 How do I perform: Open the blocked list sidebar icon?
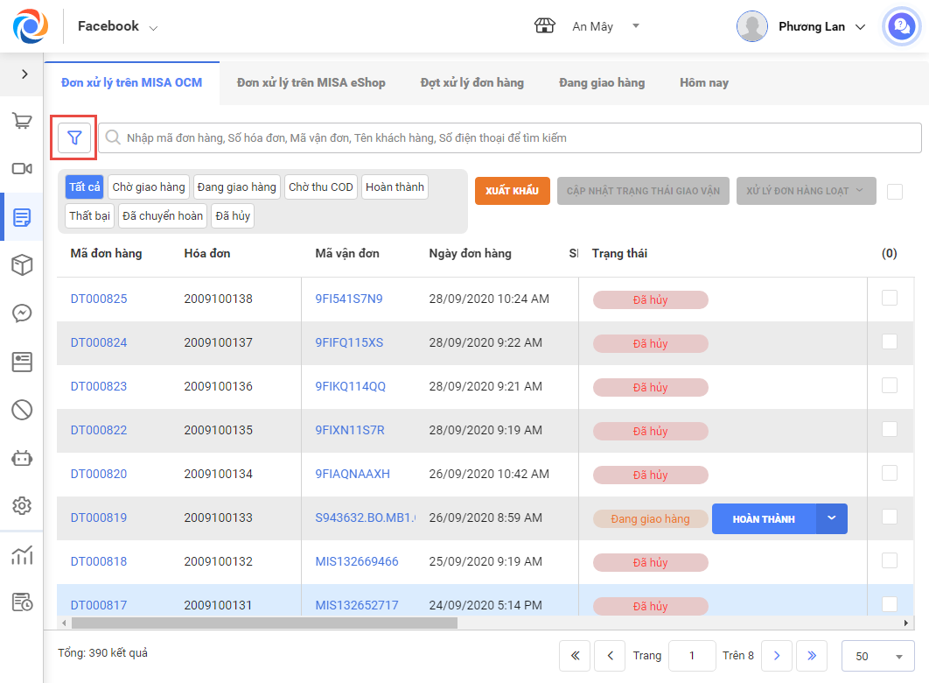(22, 409)
